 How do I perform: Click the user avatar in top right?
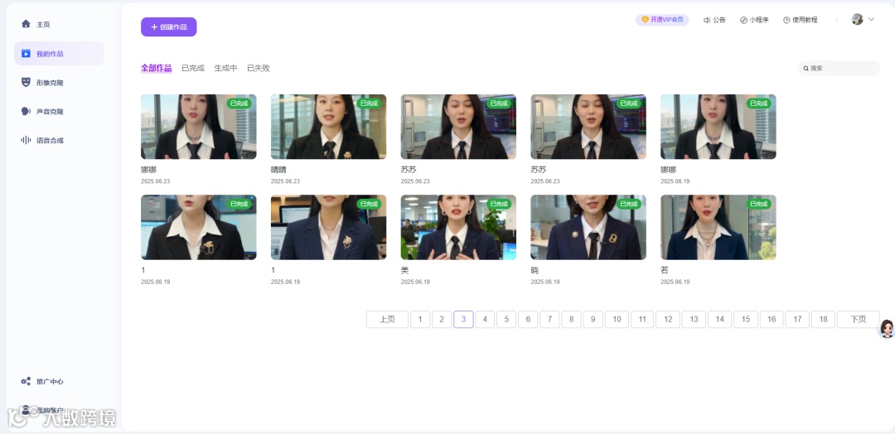coord(858,19)
